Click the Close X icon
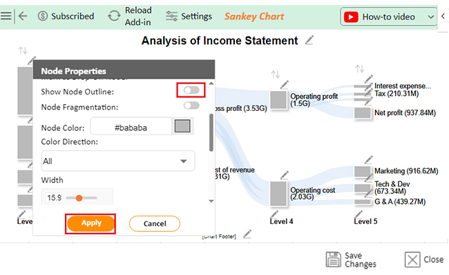Screen dimensions: 449x275 412,259
